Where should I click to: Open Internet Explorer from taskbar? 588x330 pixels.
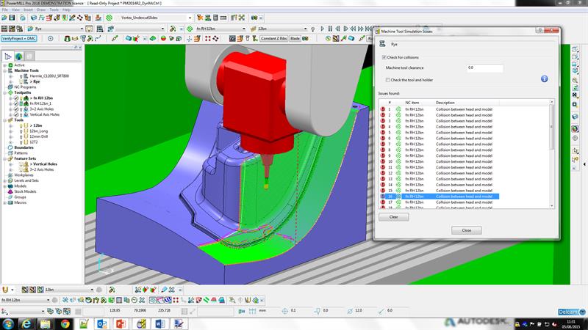[26, 323]
